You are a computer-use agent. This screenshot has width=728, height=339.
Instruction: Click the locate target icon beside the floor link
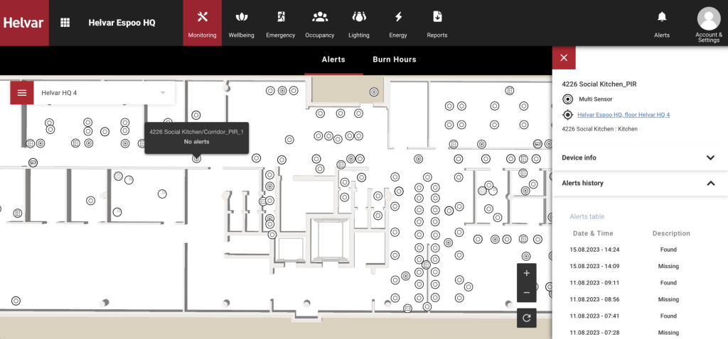click(x=567, y=115)
